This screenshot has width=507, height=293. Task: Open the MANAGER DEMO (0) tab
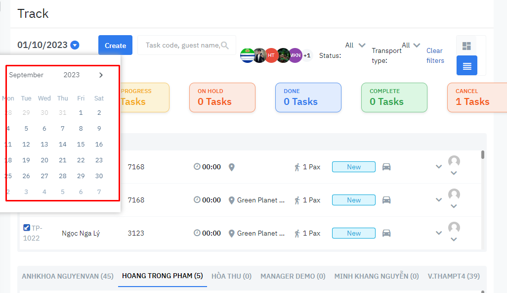293,276
